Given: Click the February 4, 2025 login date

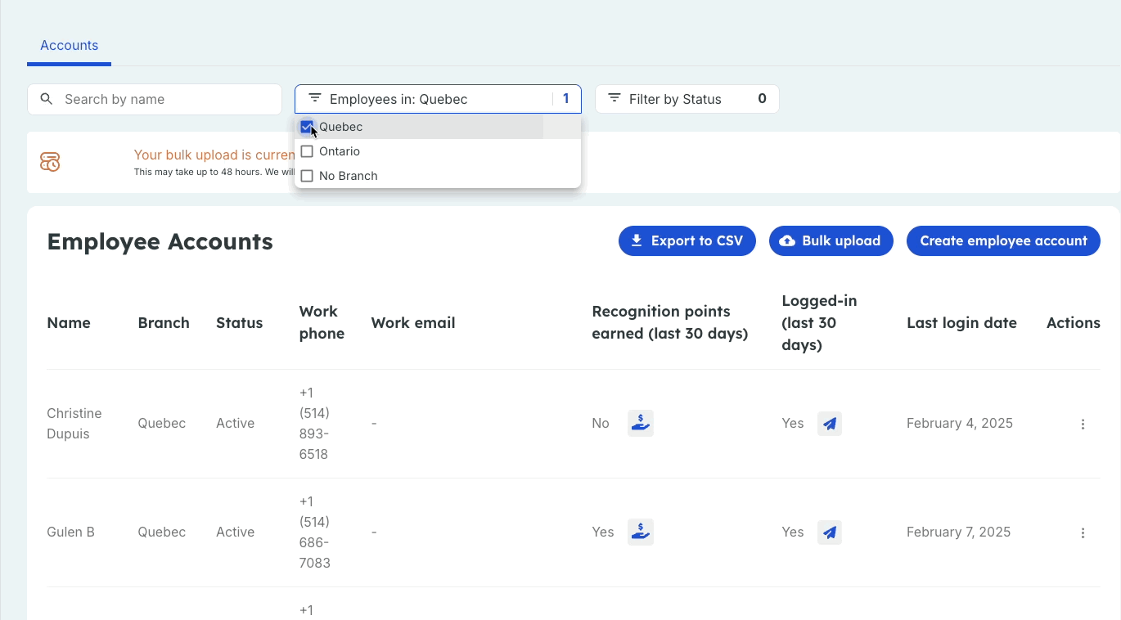Looking at the screenshot, I should click(960, 424).
